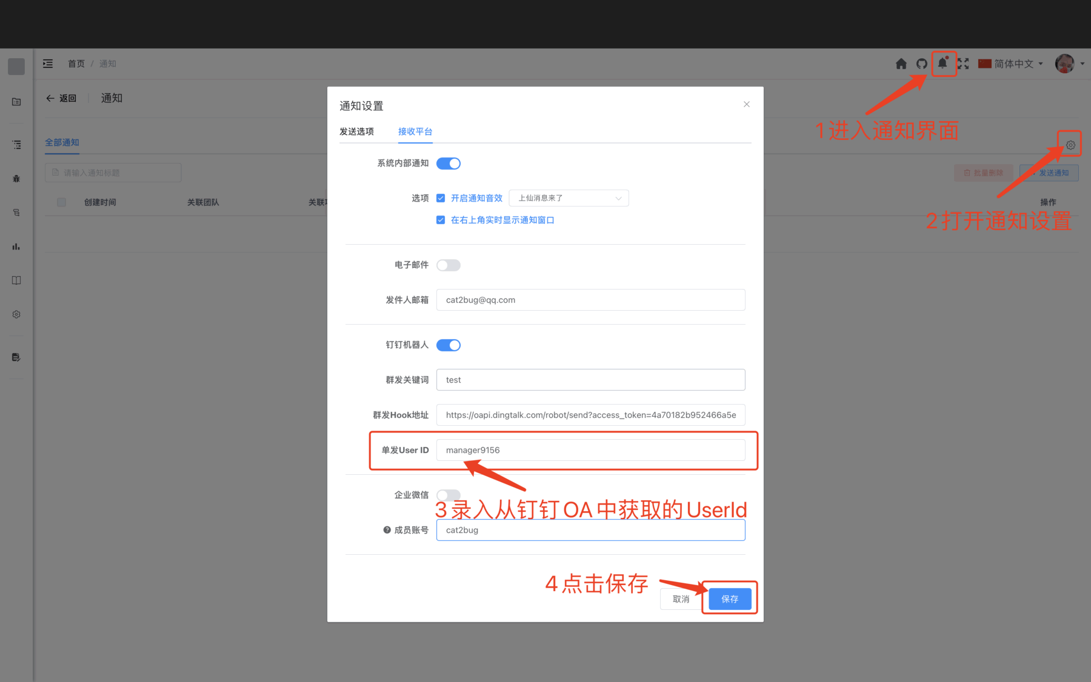The height and width of the screenshot is (682, 1091).
Task: Click the 保存 button
Action: point(730,599)
